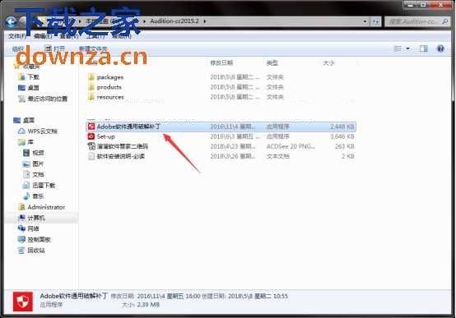Click the Back navigation arrow button
456x318 pixels.
pyautogui.click(x=11, y=22)
